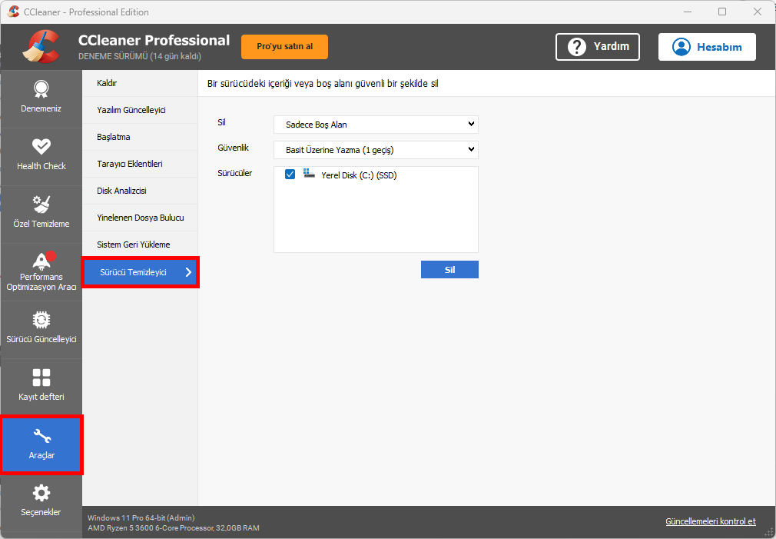
Task: Uncheck the Yerel Disk (C:) checkbox
Action: 290,175
